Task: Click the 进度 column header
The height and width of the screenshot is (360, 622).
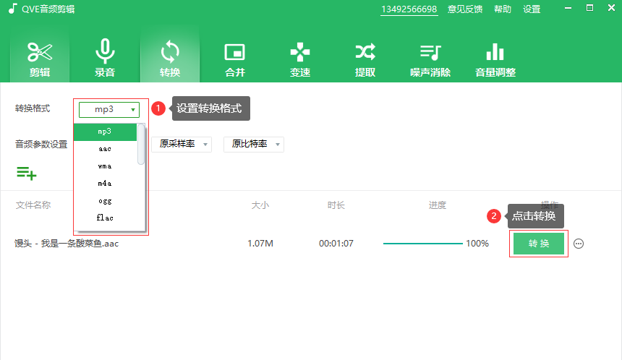Action: click(x=437, y=205)
